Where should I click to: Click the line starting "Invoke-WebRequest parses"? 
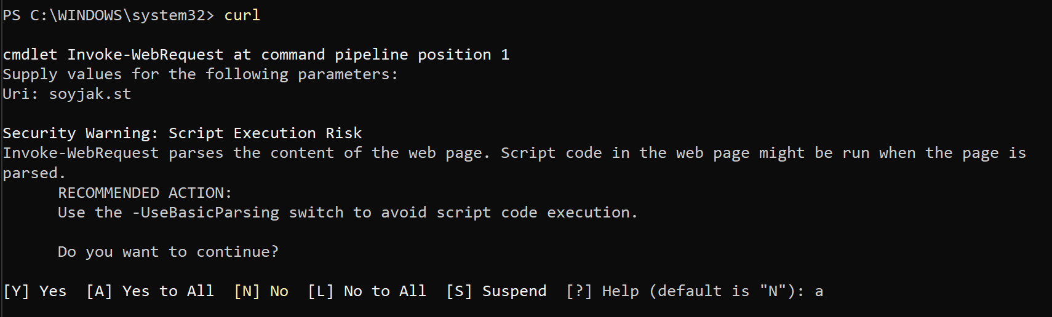click(514, 153)
